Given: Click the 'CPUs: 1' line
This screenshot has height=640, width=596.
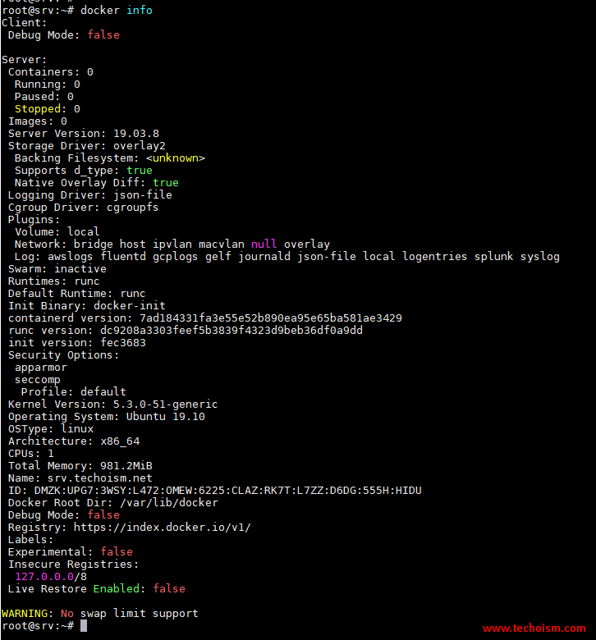Looking at the screenshot, I should click(31, 454).
